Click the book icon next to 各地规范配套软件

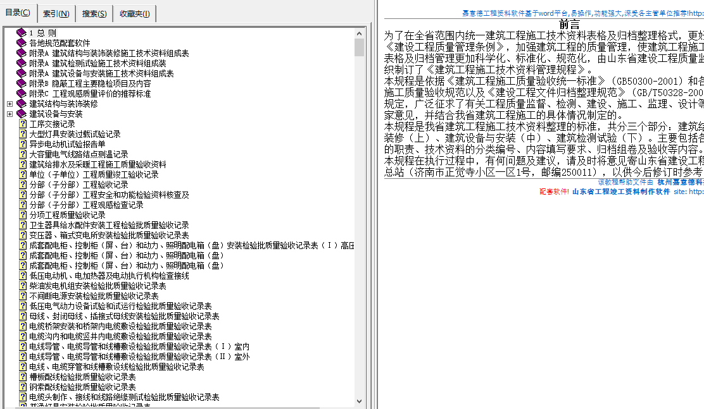point(22,43)
